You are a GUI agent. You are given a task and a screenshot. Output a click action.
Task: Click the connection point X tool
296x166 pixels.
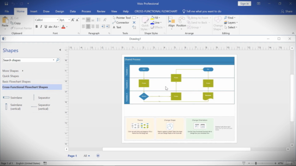134,23
